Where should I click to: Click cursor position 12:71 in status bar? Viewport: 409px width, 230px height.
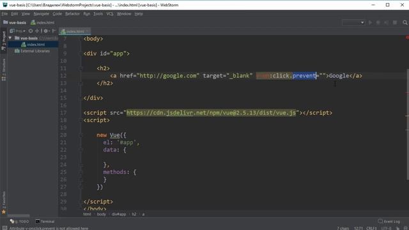(359, 228)
